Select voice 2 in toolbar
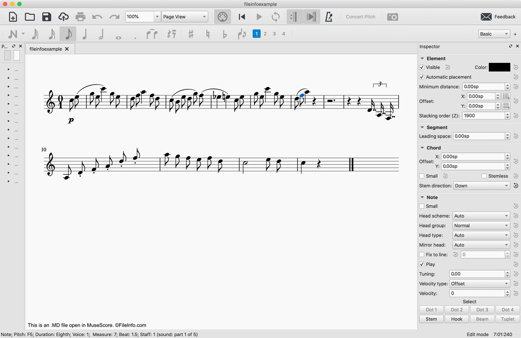521x338 pixels. (x=265, y=34)
